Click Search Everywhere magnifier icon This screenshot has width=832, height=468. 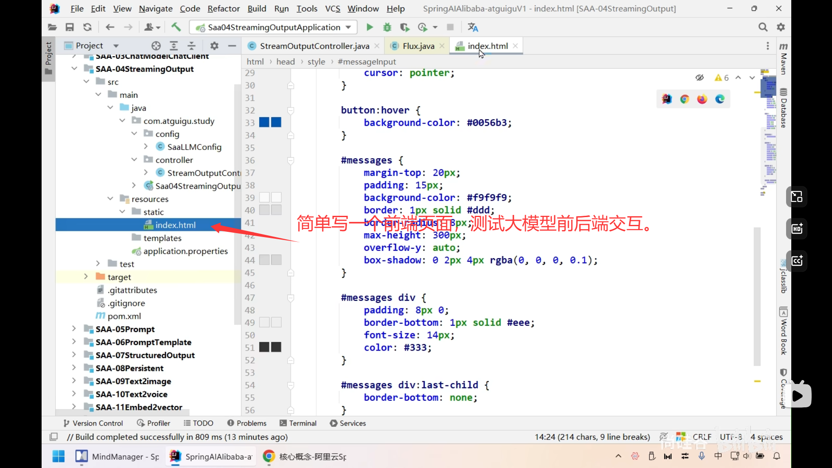[x=763, y=27]
